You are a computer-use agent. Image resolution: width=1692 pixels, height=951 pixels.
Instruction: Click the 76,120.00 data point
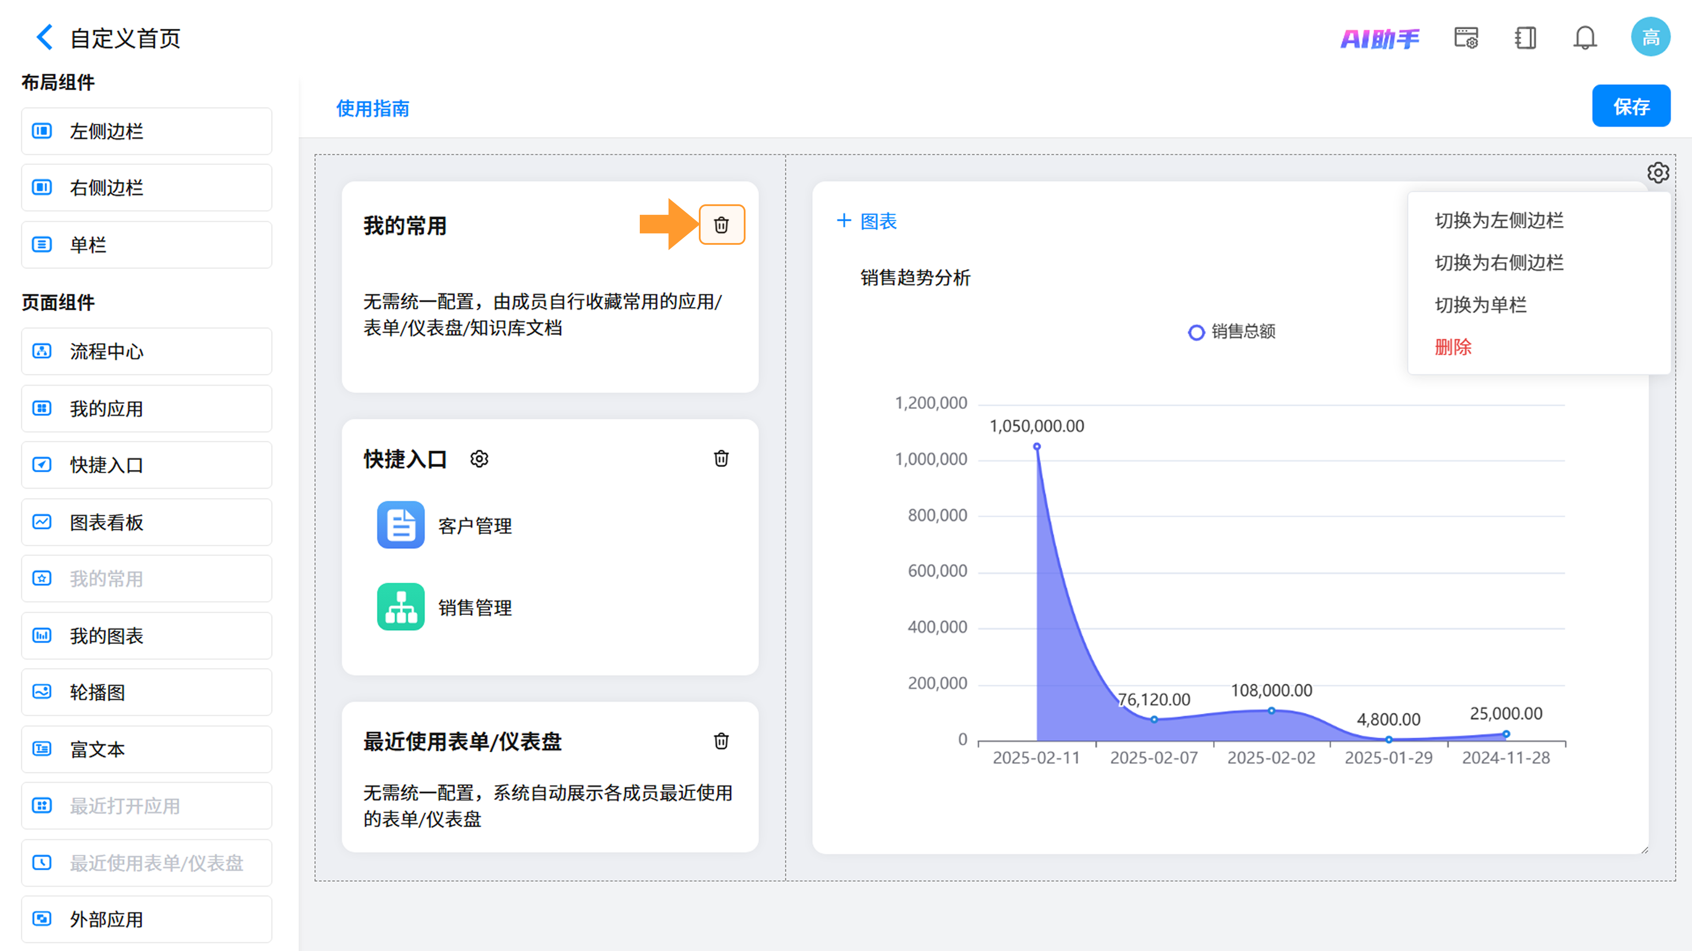click(1154, 719)
